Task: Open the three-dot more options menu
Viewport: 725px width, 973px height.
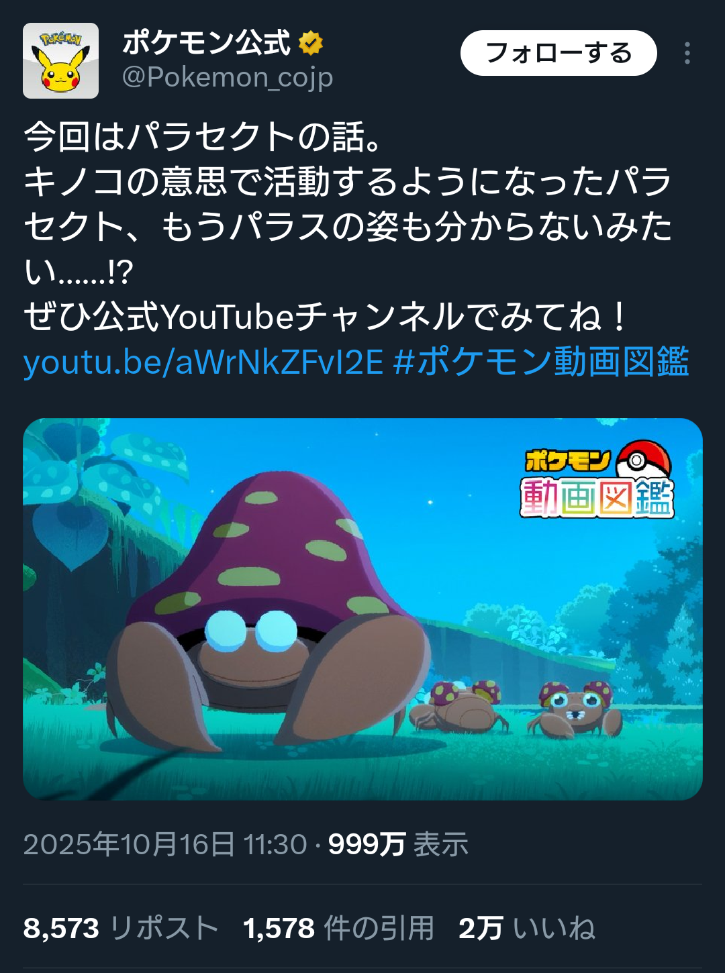Action: pyautogui.click(x=687, y=53)
